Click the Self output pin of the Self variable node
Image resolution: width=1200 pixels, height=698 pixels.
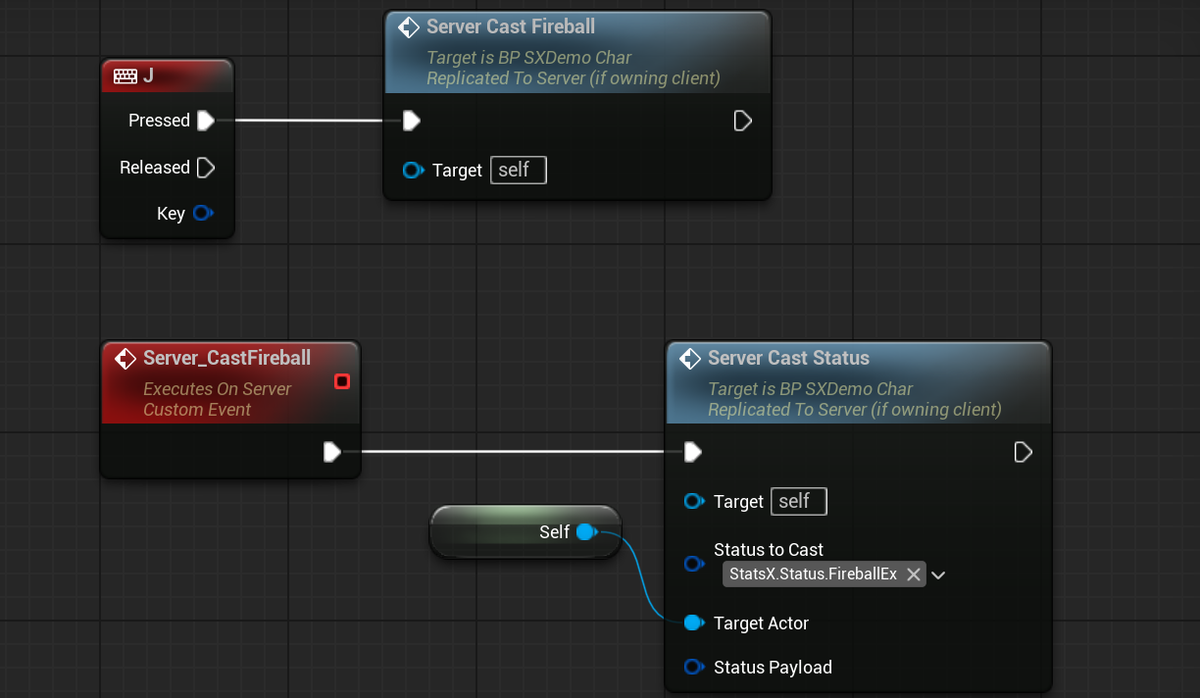[585, 532]
